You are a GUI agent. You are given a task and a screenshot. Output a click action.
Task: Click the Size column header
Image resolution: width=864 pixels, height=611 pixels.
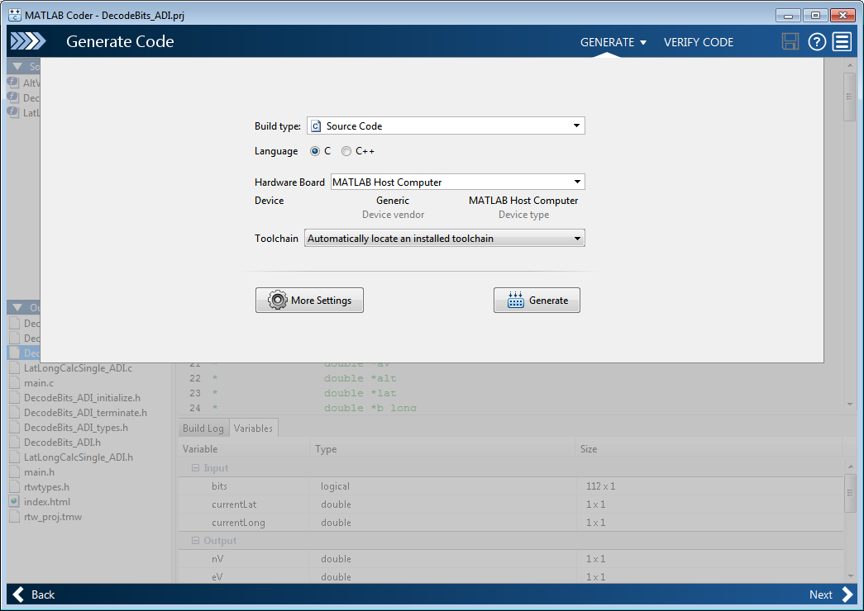coord(709,449)
